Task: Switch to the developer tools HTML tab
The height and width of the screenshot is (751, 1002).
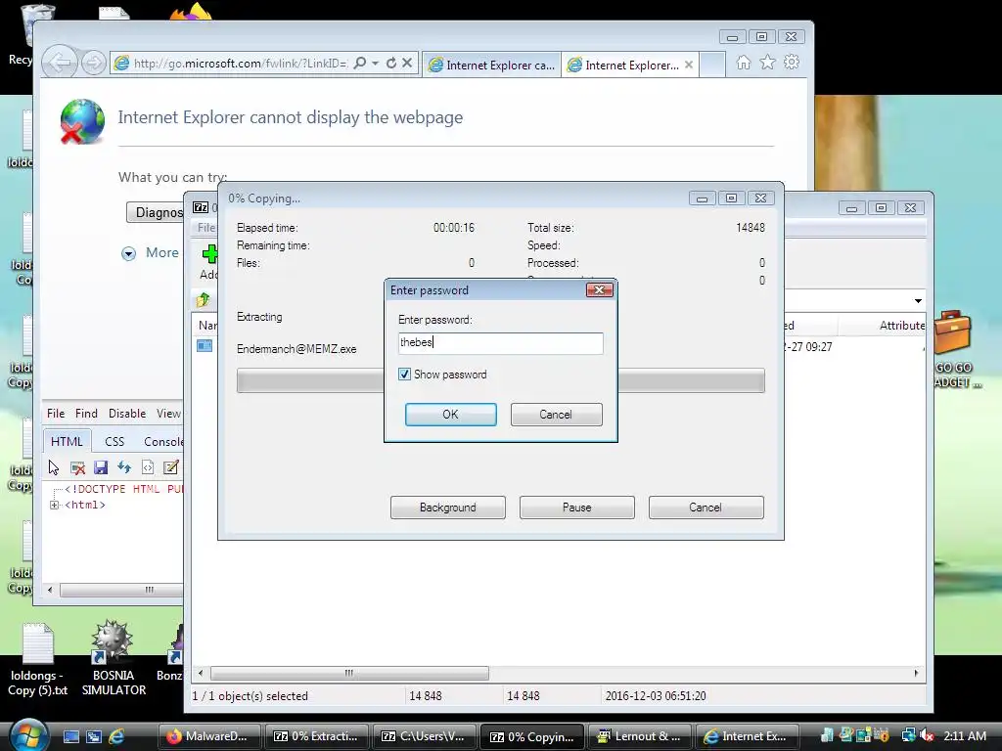Action: click(x=67, y=441)
